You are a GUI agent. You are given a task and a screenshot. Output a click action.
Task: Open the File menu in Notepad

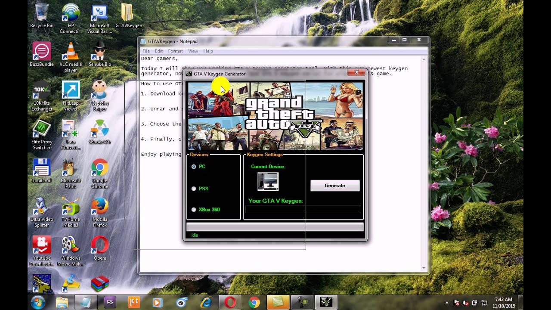(146, 51)
